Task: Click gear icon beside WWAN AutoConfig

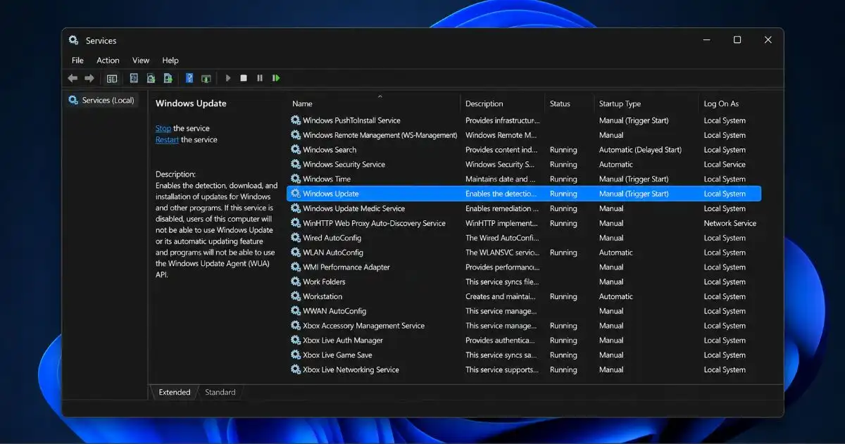Action: click(x=296, y=311)
